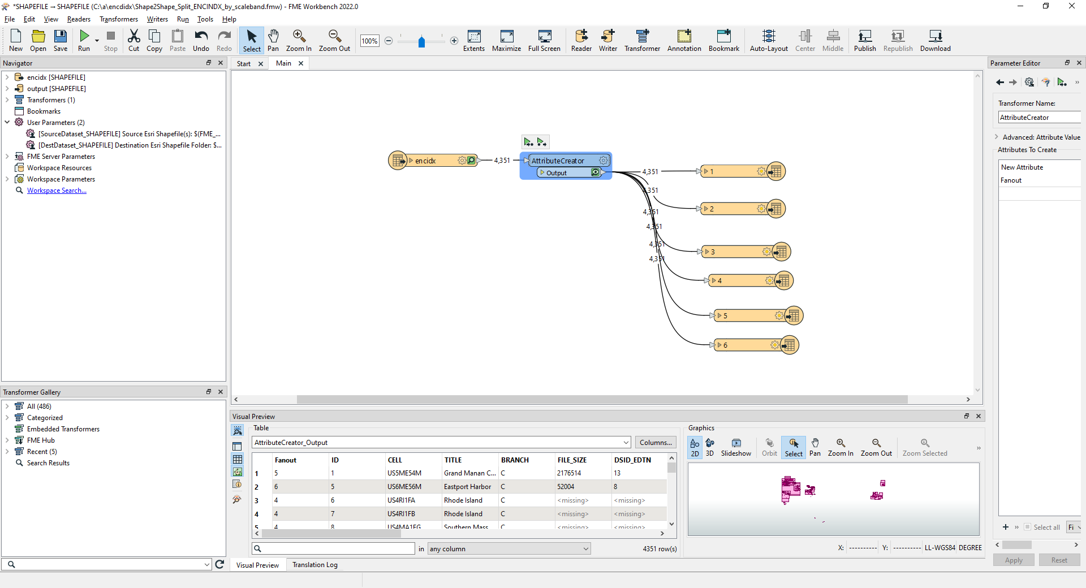Open the File menu
Viewport: 1086px width, 588px height.
[10, 19]
